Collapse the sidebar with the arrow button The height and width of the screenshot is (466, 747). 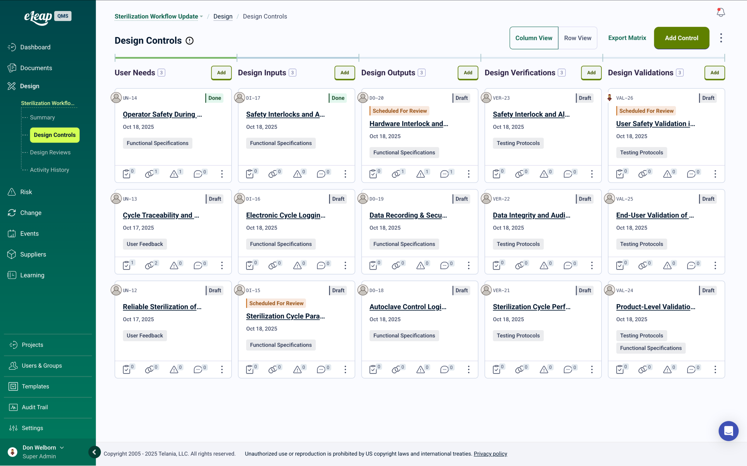click(x=94, y=452)
